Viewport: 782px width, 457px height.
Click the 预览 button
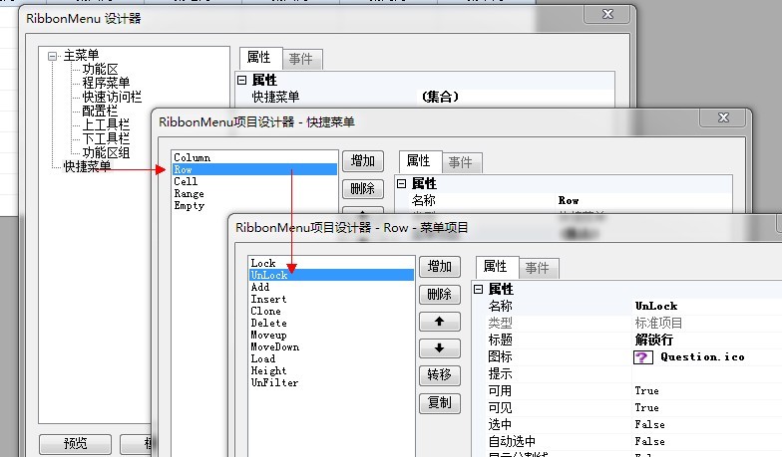click(76, 444)
